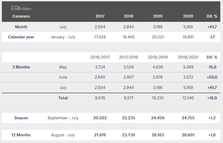The width and height of the screenshot is (223, 143).
Task: Select the +18,9 total difference
Action: [x=212, y=98]
